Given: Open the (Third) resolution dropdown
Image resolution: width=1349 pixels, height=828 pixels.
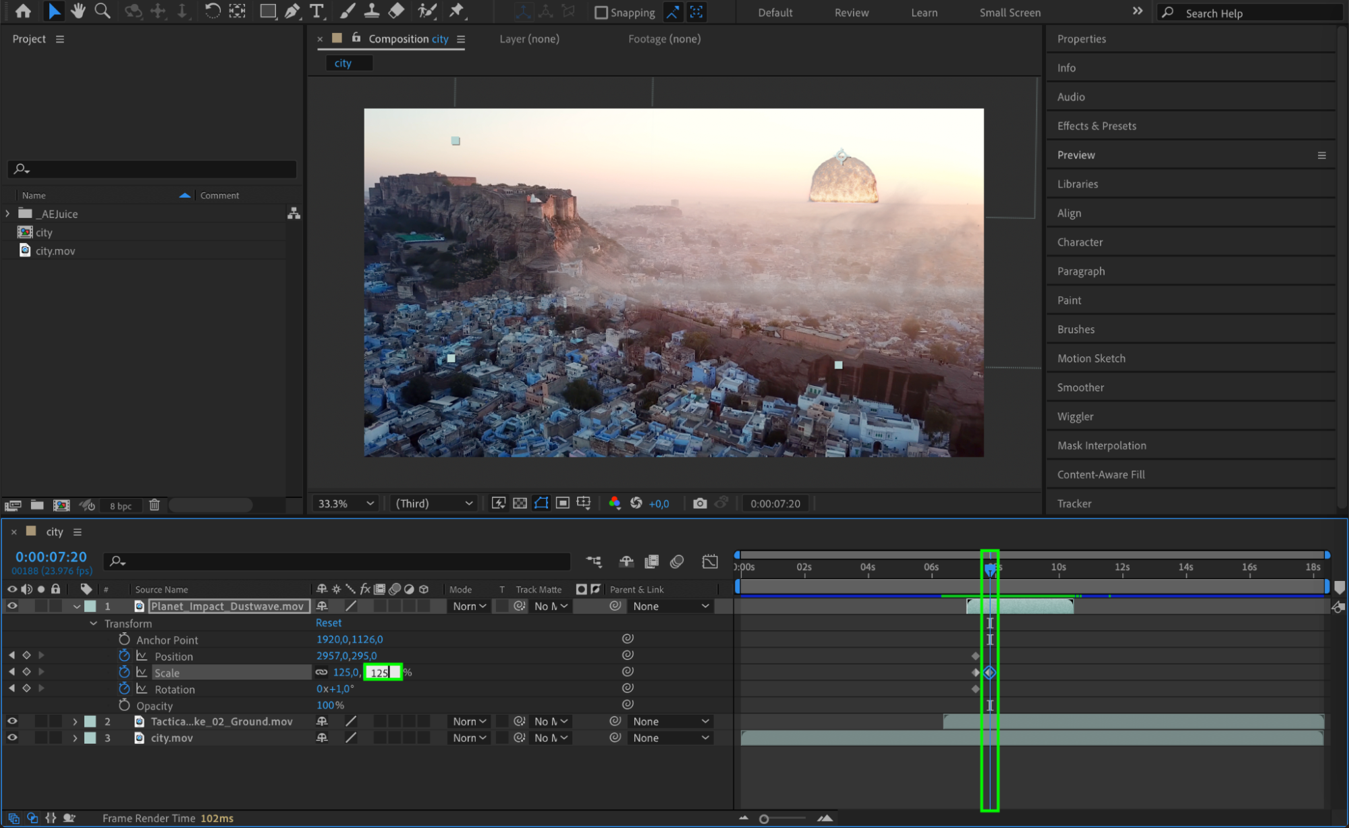Looking at the screenshot, I should click(x=433, y=503).
